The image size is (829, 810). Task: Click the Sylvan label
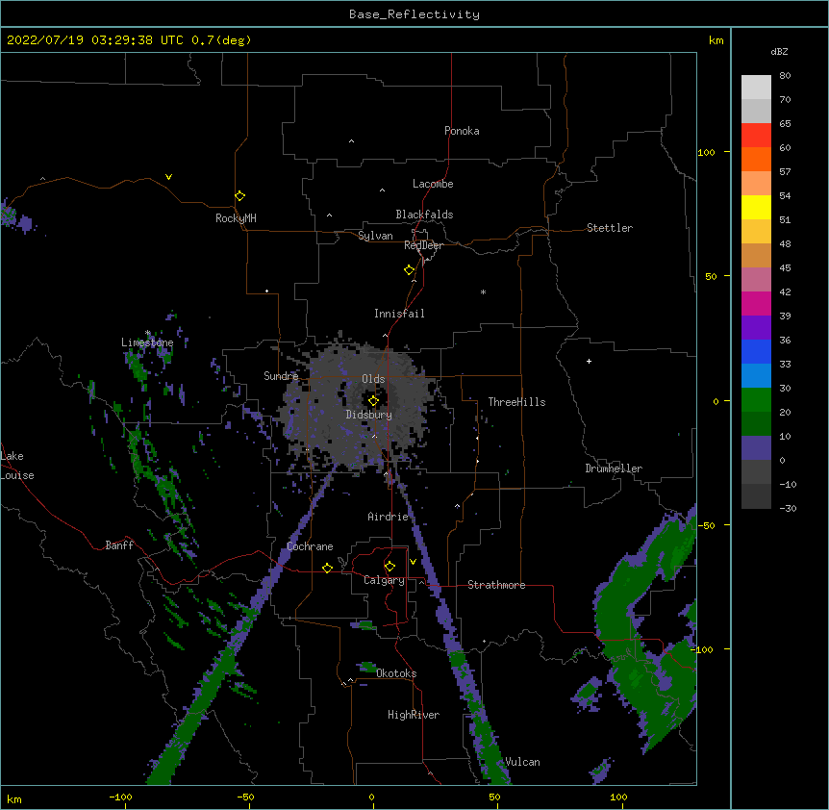375,236
